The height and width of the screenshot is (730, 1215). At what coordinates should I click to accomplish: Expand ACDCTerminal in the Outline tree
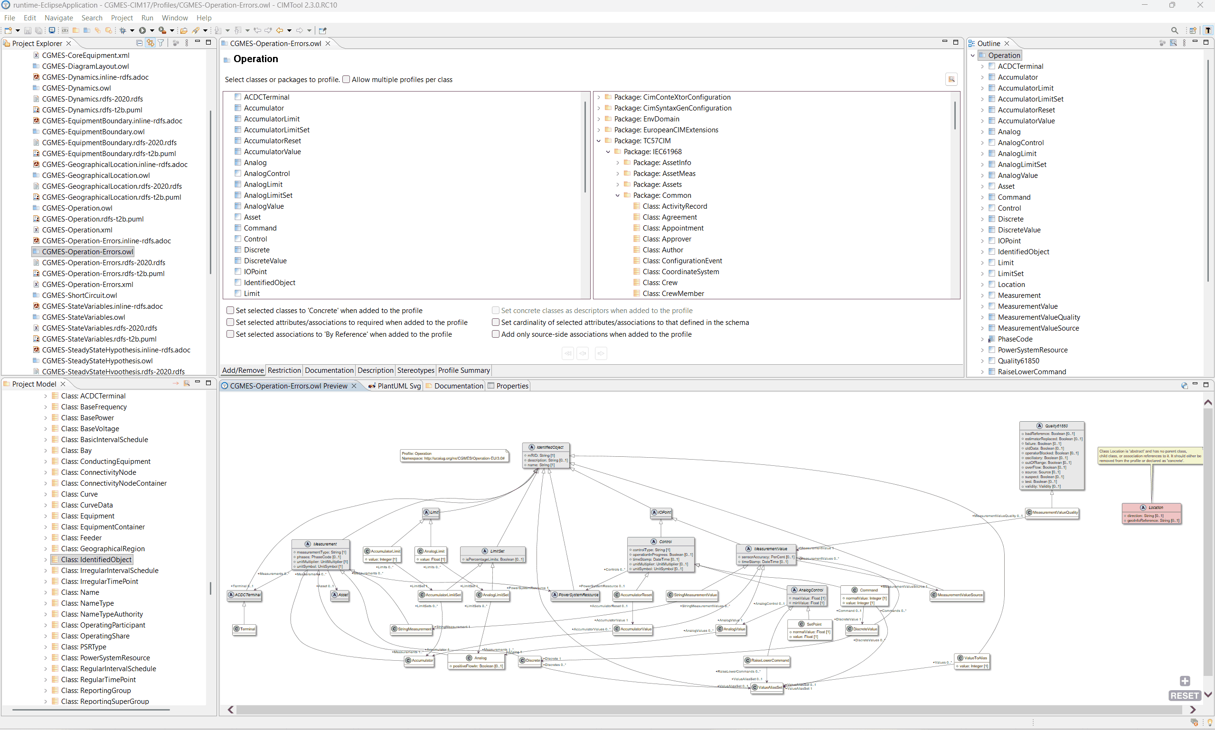(982, 66)
